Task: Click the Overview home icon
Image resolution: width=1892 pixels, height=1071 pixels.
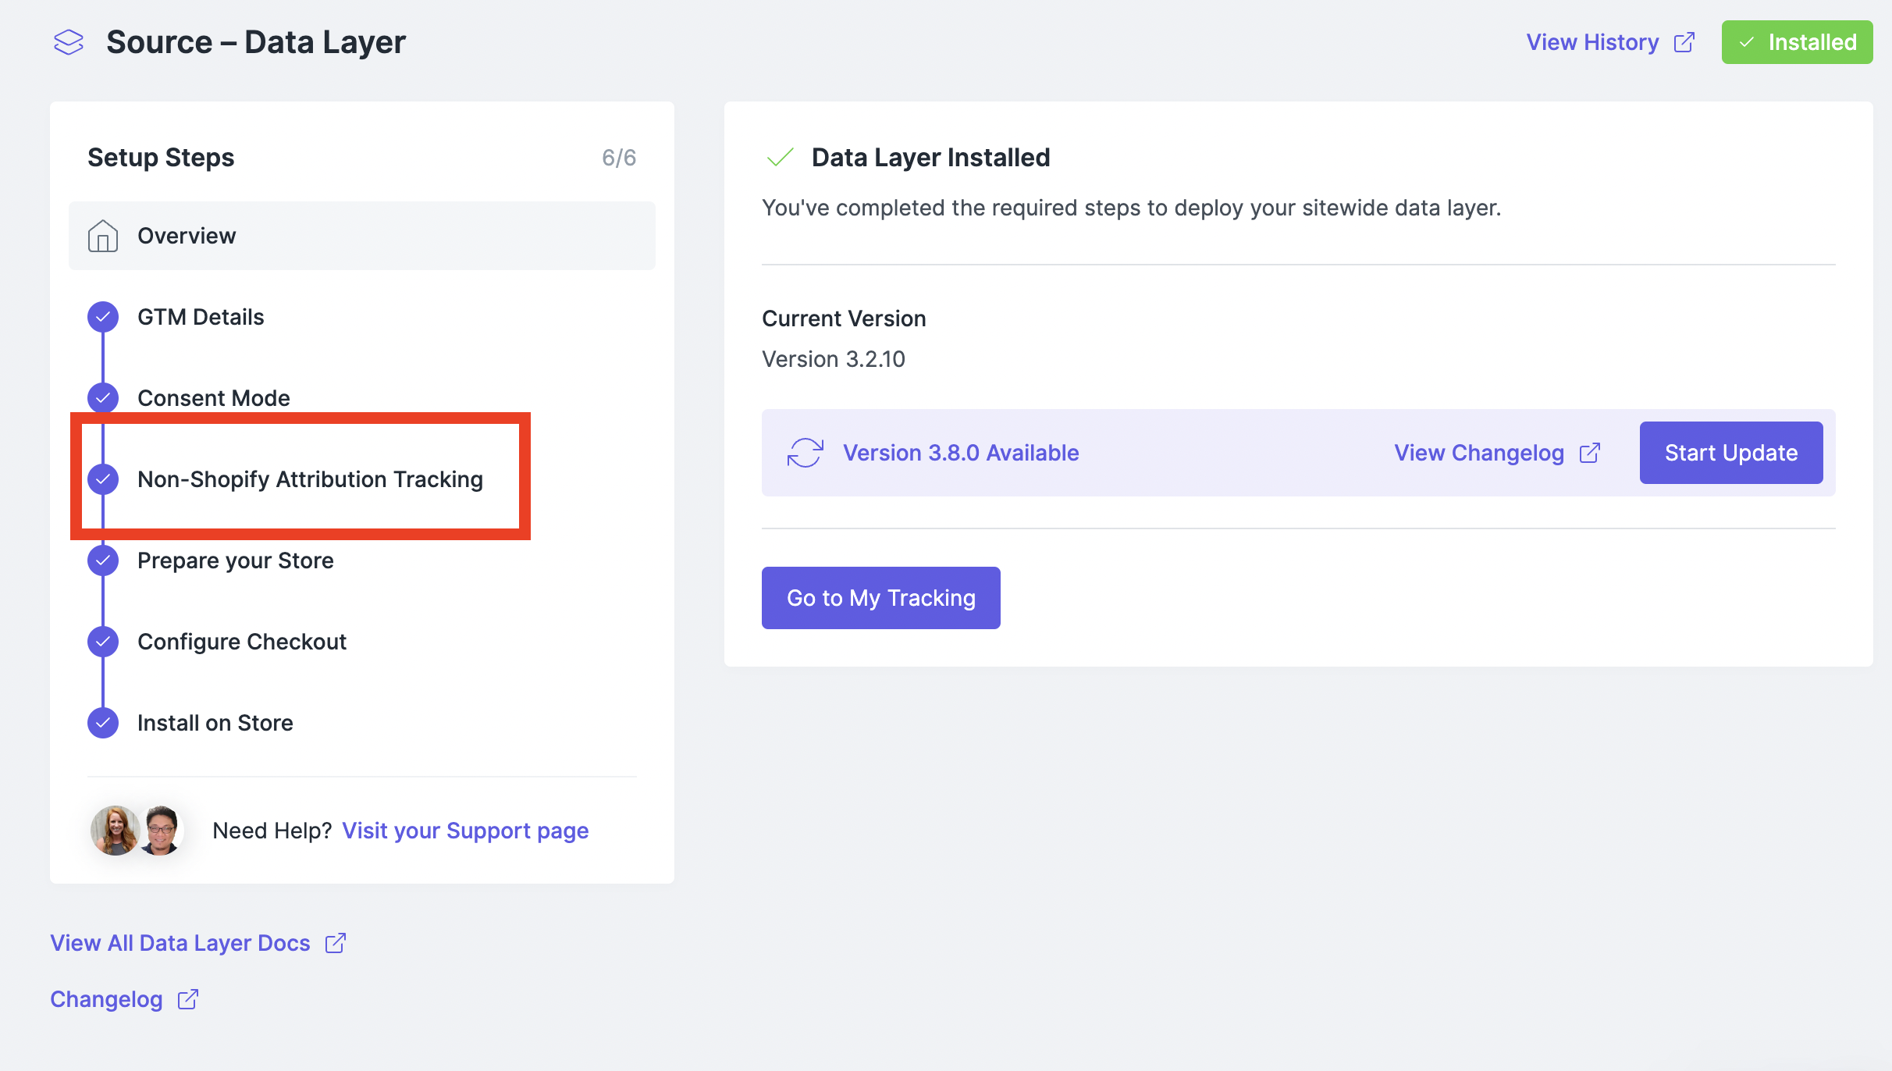Action: click(103, 236)
